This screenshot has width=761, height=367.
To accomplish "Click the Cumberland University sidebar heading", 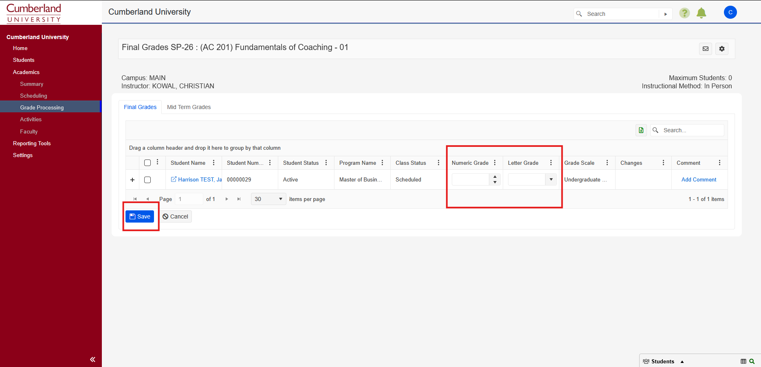I will click(37, 37).
